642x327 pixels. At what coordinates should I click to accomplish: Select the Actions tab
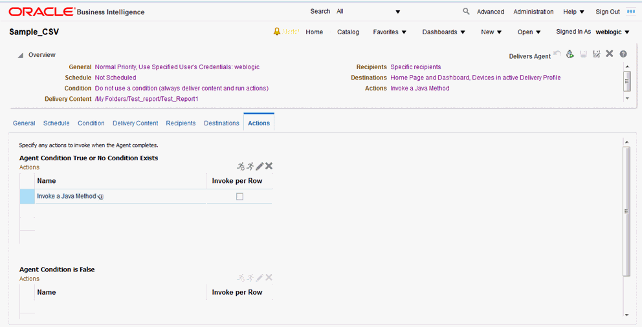[x=259, y=123]
